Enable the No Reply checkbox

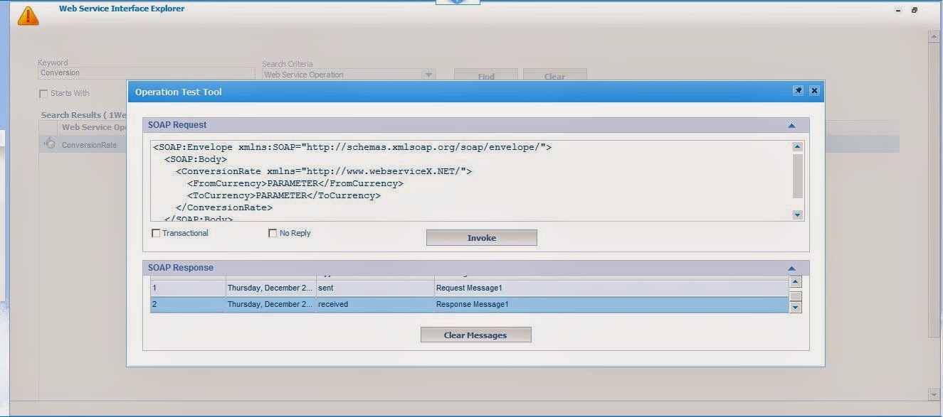coord(273,233)
